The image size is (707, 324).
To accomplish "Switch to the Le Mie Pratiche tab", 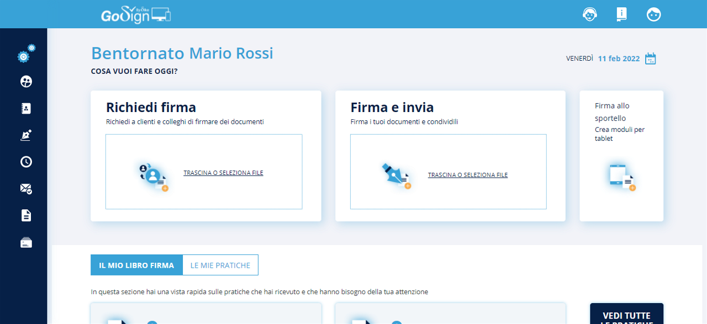I will (x=220, y=265).
